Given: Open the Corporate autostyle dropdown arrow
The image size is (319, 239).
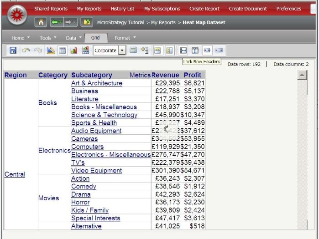Looking at the screenshot, I should tap(122, 51).
